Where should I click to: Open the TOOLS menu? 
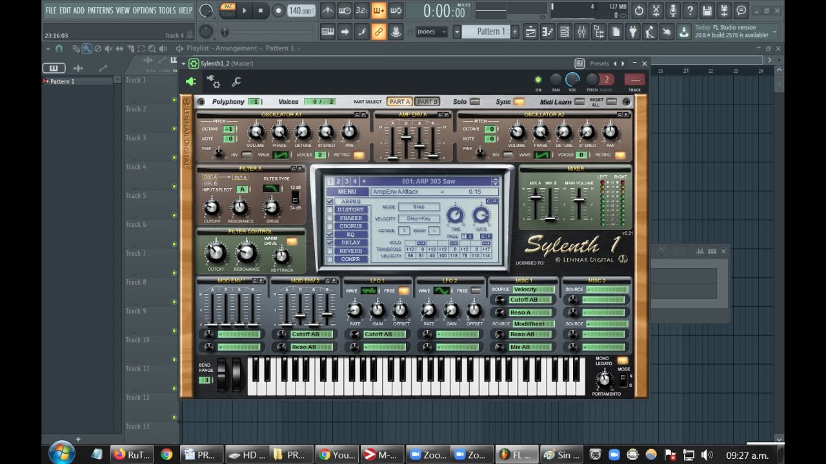[167, 10]
